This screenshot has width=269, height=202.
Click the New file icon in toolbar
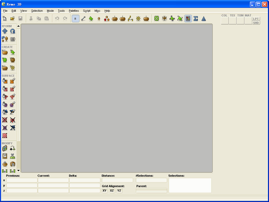pos(5,19)
